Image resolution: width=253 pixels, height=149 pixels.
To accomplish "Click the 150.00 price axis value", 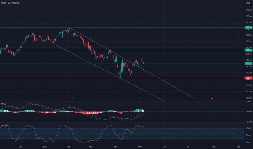I will (249, 85).
